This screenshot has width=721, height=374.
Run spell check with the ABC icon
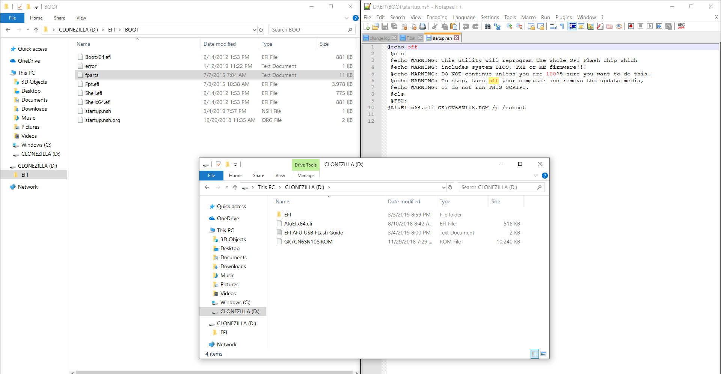pos(681,26)
